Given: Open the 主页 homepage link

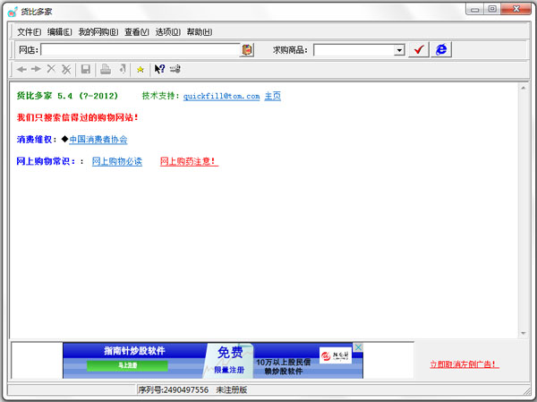Looking at the screenshot, I should coord(273,96).
